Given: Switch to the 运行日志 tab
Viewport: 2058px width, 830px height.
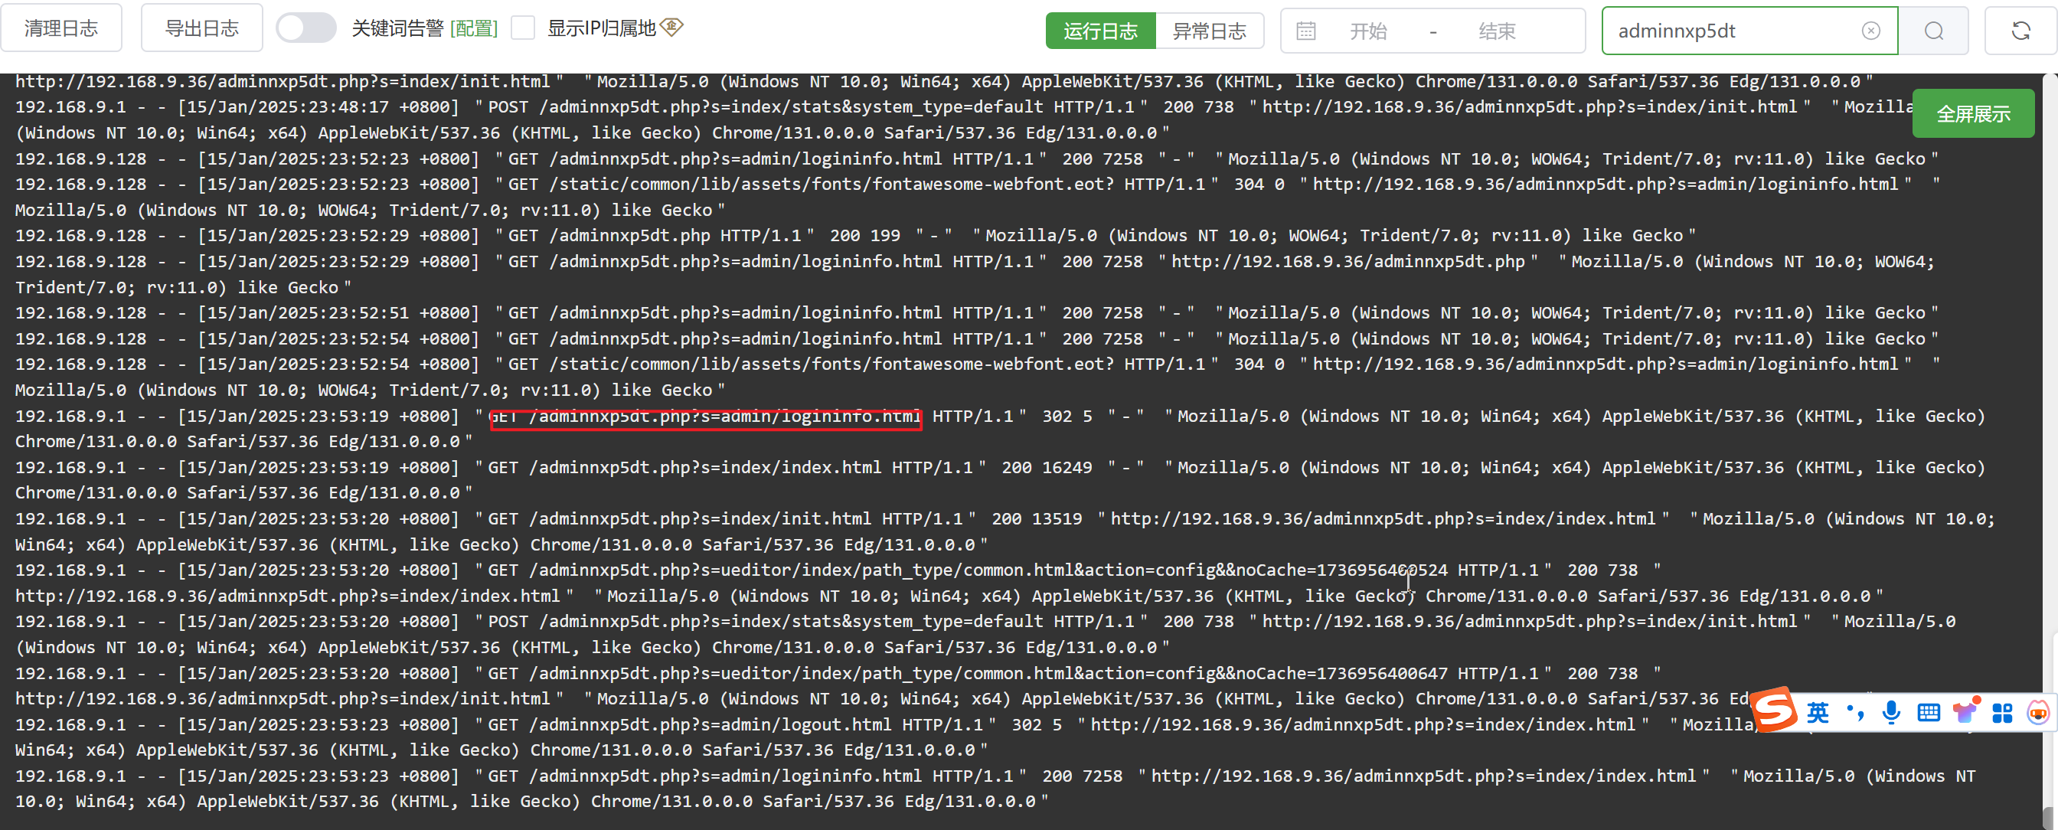Looking at the screenshot, I should [1099, 31].
